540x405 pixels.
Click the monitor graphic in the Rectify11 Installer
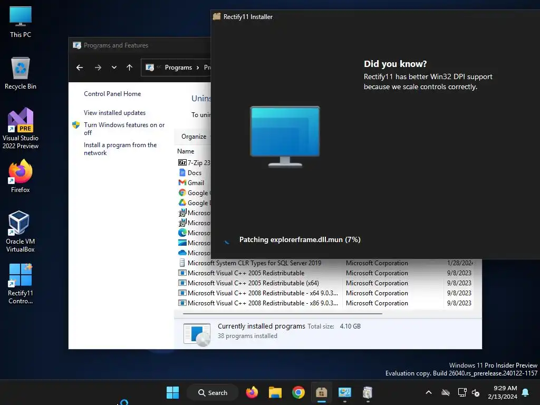(285, 137)
